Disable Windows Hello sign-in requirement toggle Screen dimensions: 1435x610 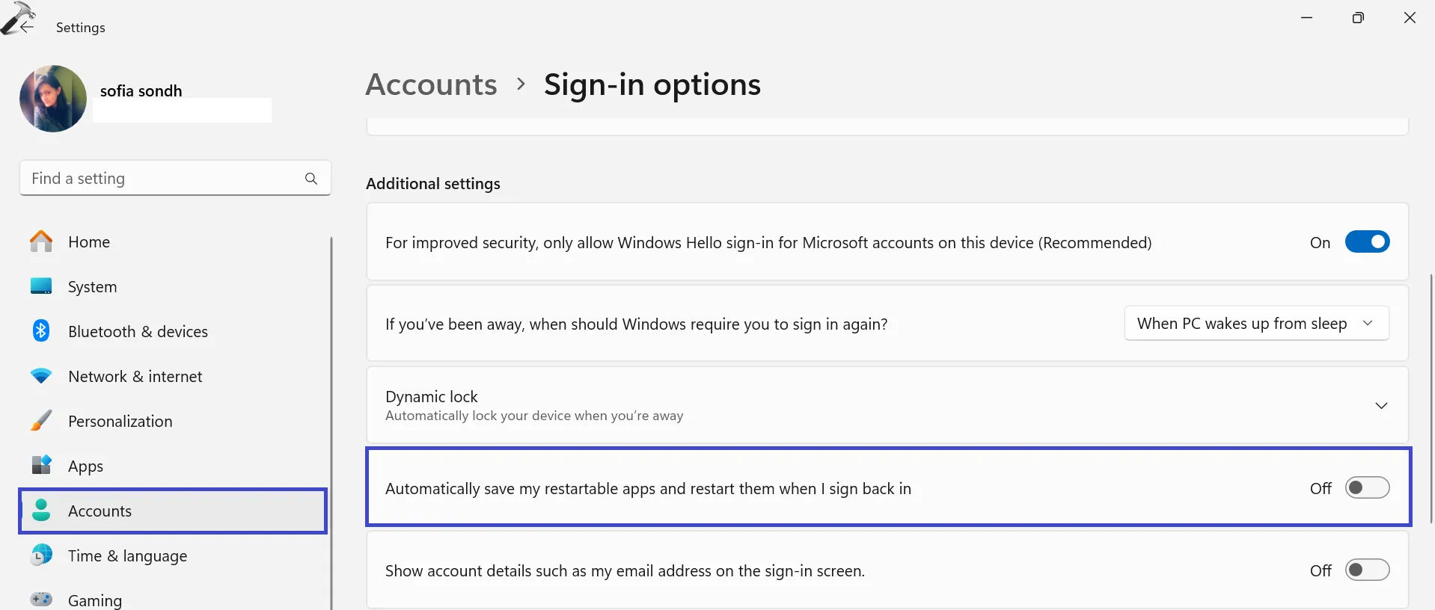coord(1367,241)
